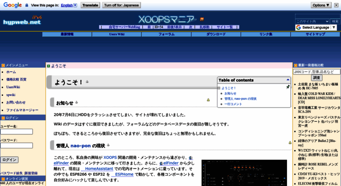Open the Users Wiki navigation tab

pyautogui.click(x=117, y=34)
